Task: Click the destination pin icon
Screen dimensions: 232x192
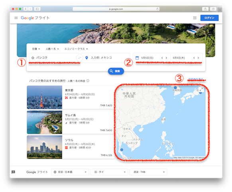Action: coord(87,58)
